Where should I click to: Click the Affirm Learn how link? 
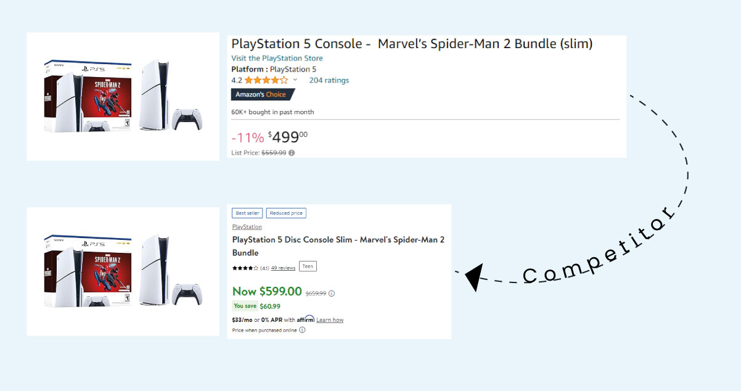330,320
